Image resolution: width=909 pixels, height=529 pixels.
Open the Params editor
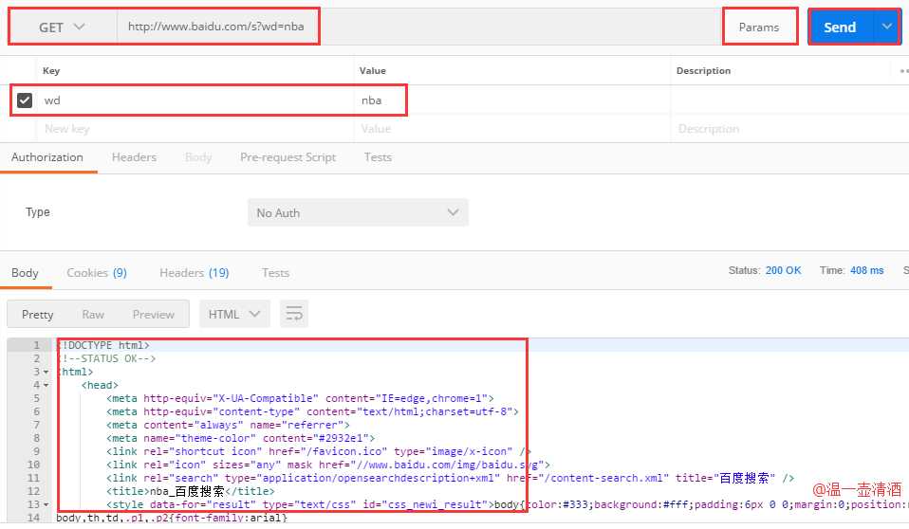pos(759,27)
